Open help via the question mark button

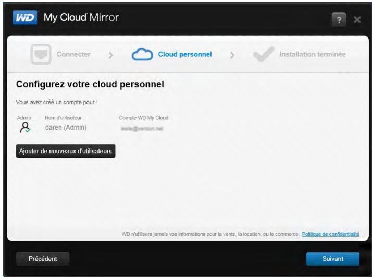339,20
